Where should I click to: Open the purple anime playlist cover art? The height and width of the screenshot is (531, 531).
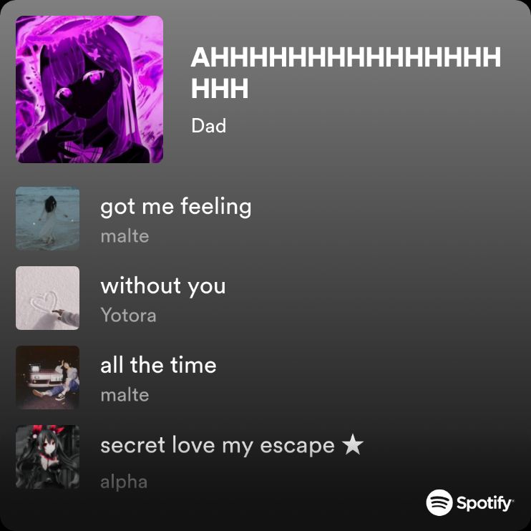[x=89, y=89]
